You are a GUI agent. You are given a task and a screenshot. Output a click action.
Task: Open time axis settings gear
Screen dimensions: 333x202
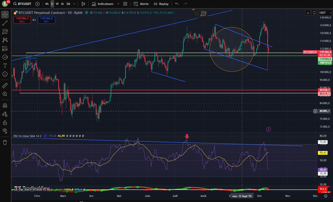point(325,196)
